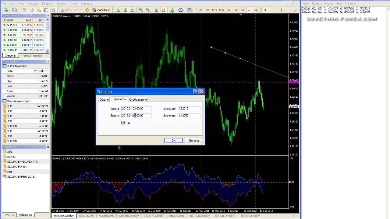Switch chart to line chart icon

click(133, 10)
